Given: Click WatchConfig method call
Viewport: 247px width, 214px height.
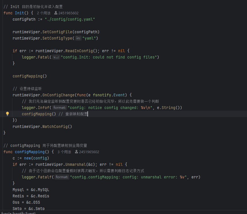Looking at the screenshot, I should 55,127.
